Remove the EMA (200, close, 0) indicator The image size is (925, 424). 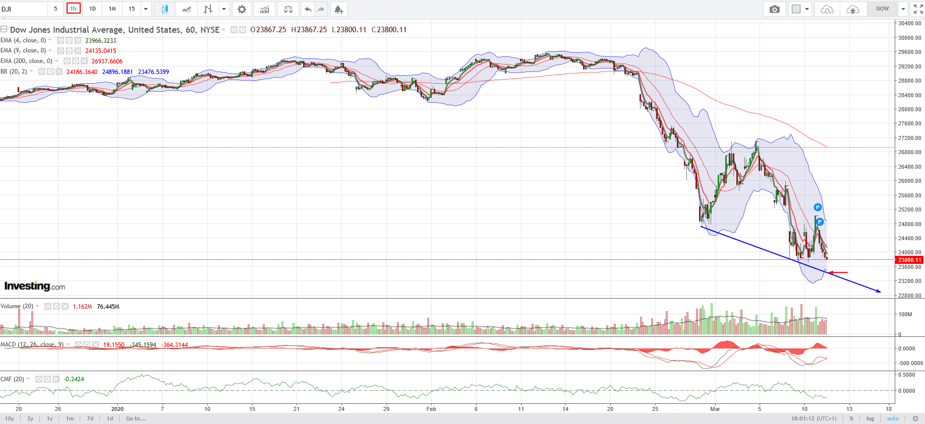(x=84, y=61)
